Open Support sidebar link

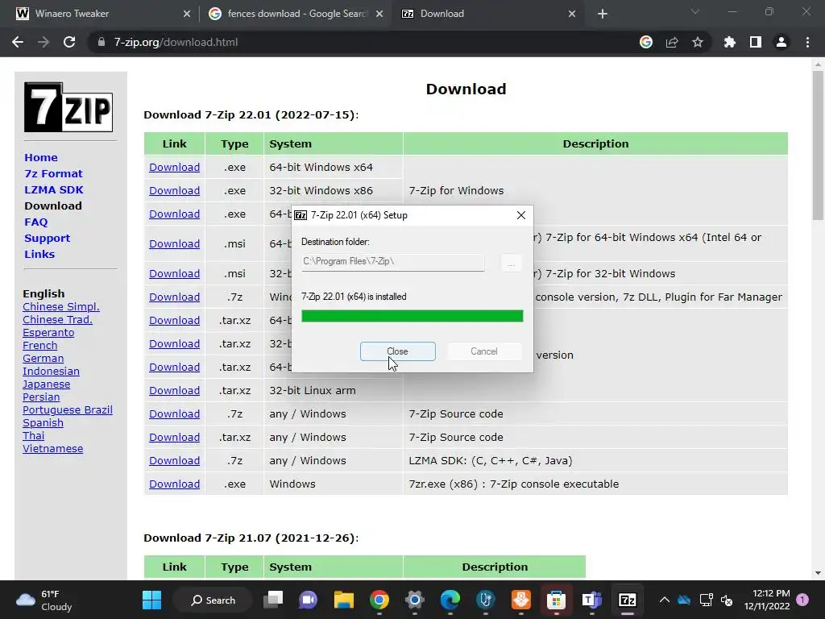click(47, 239)
